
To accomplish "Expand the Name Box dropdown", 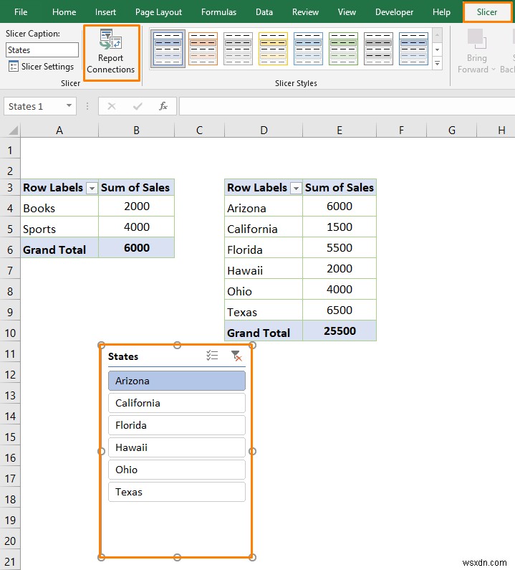I will click(x=69, y=106).
